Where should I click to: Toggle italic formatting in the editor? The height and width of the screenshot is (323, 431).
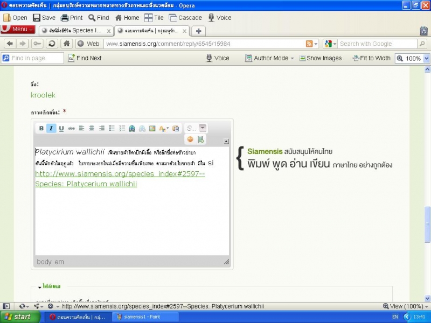(x=51, y=128)
